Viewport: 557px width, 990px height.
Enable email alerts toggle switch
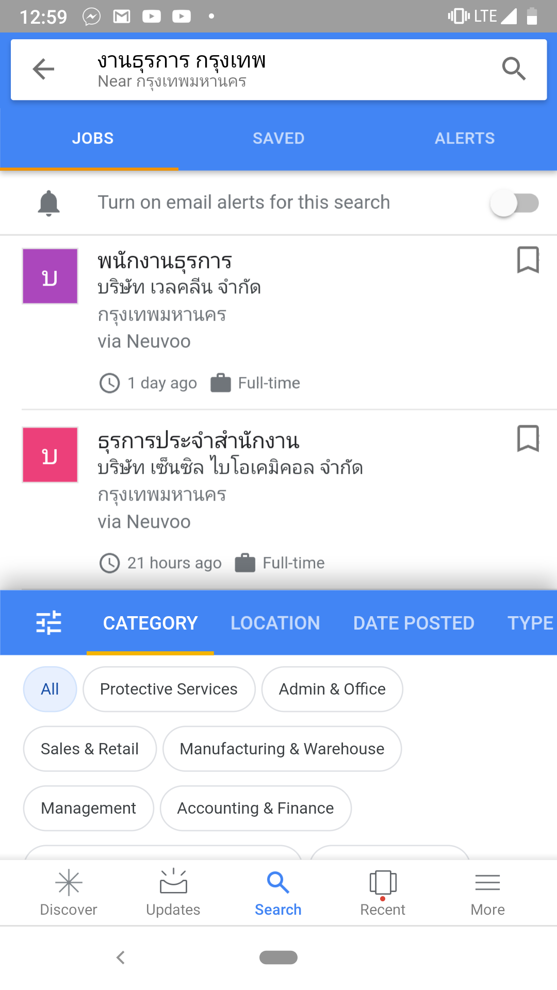[x=514, y=203]
